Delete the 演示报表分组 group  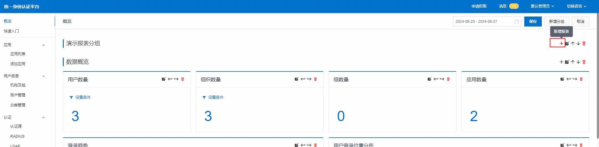(x=584, y=43)
